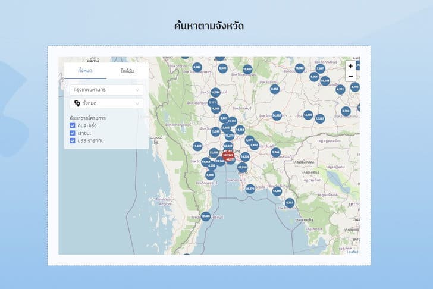433x289 pixels.
Task: Toggle the ม33เรารักกัน project checkbox
Action: coord(73,140)
